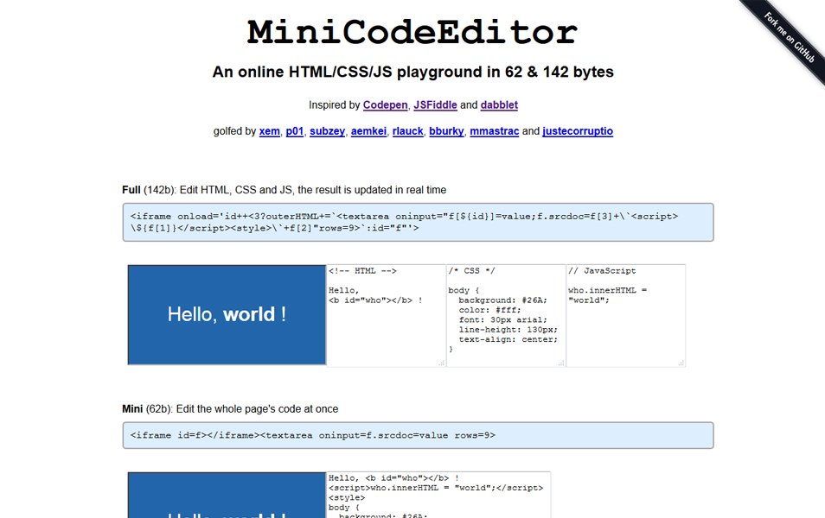The width and height of the screenshot is (825, 518).
Task: Click the CSS textarea resize handle
Action: coord(561,363)
